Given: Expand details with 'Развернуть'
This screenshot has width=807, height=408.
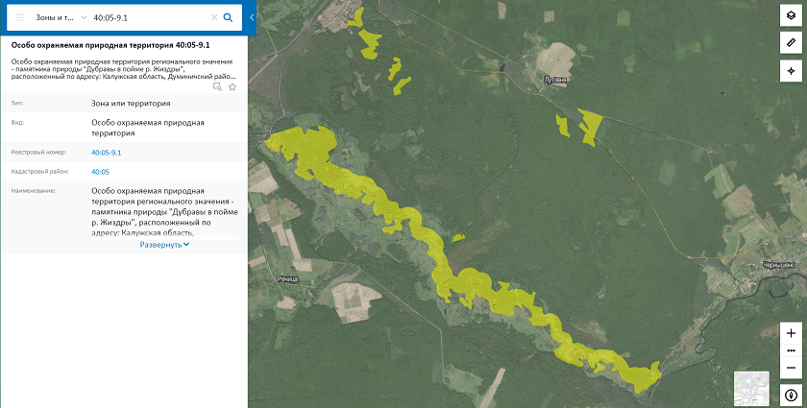Looking at the screenshot, I should point(164,245).
